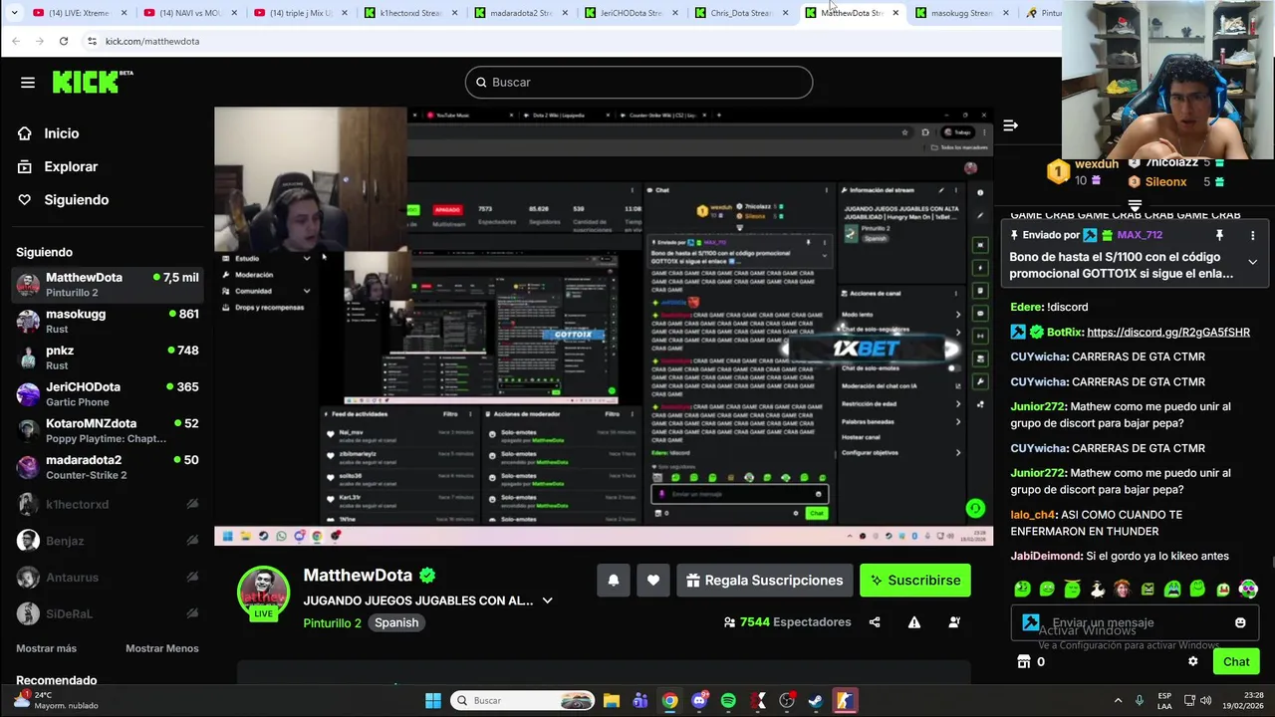
Task: Open the Windows Start menu
Action: (x=433, y=701)
